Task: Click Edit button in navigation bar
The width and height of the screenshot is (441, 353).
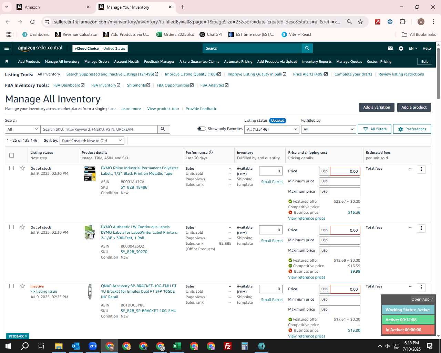Action: click(424, 61)
